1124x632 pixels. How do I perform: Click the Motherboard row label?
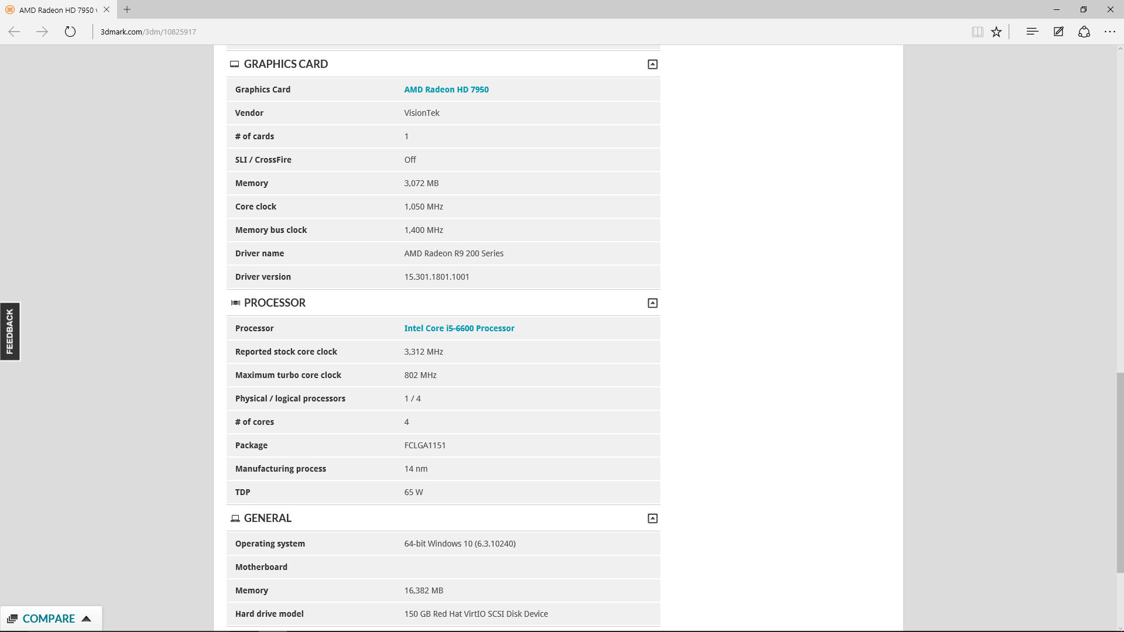pos(261,567)
